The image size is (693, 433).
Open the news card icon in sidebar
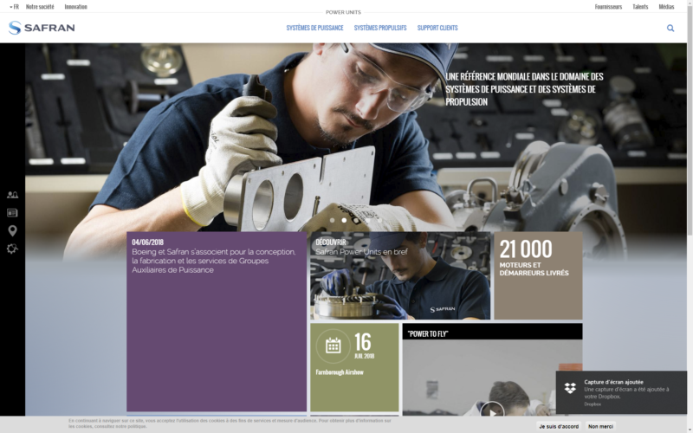click(x=12, y=212)
